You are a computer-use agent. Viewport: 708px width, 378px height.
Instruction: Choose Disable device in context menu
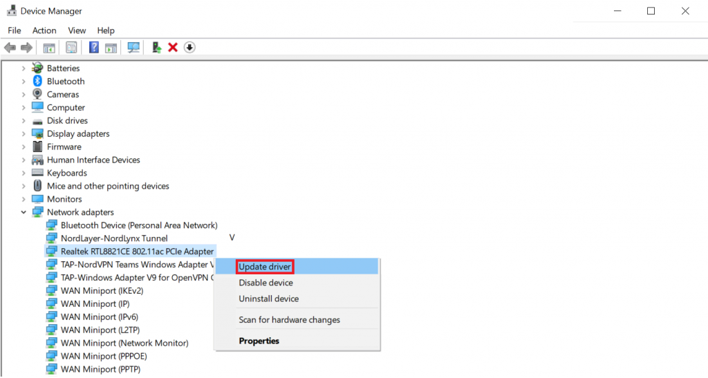pyautogui.click(x=265, y=283)
